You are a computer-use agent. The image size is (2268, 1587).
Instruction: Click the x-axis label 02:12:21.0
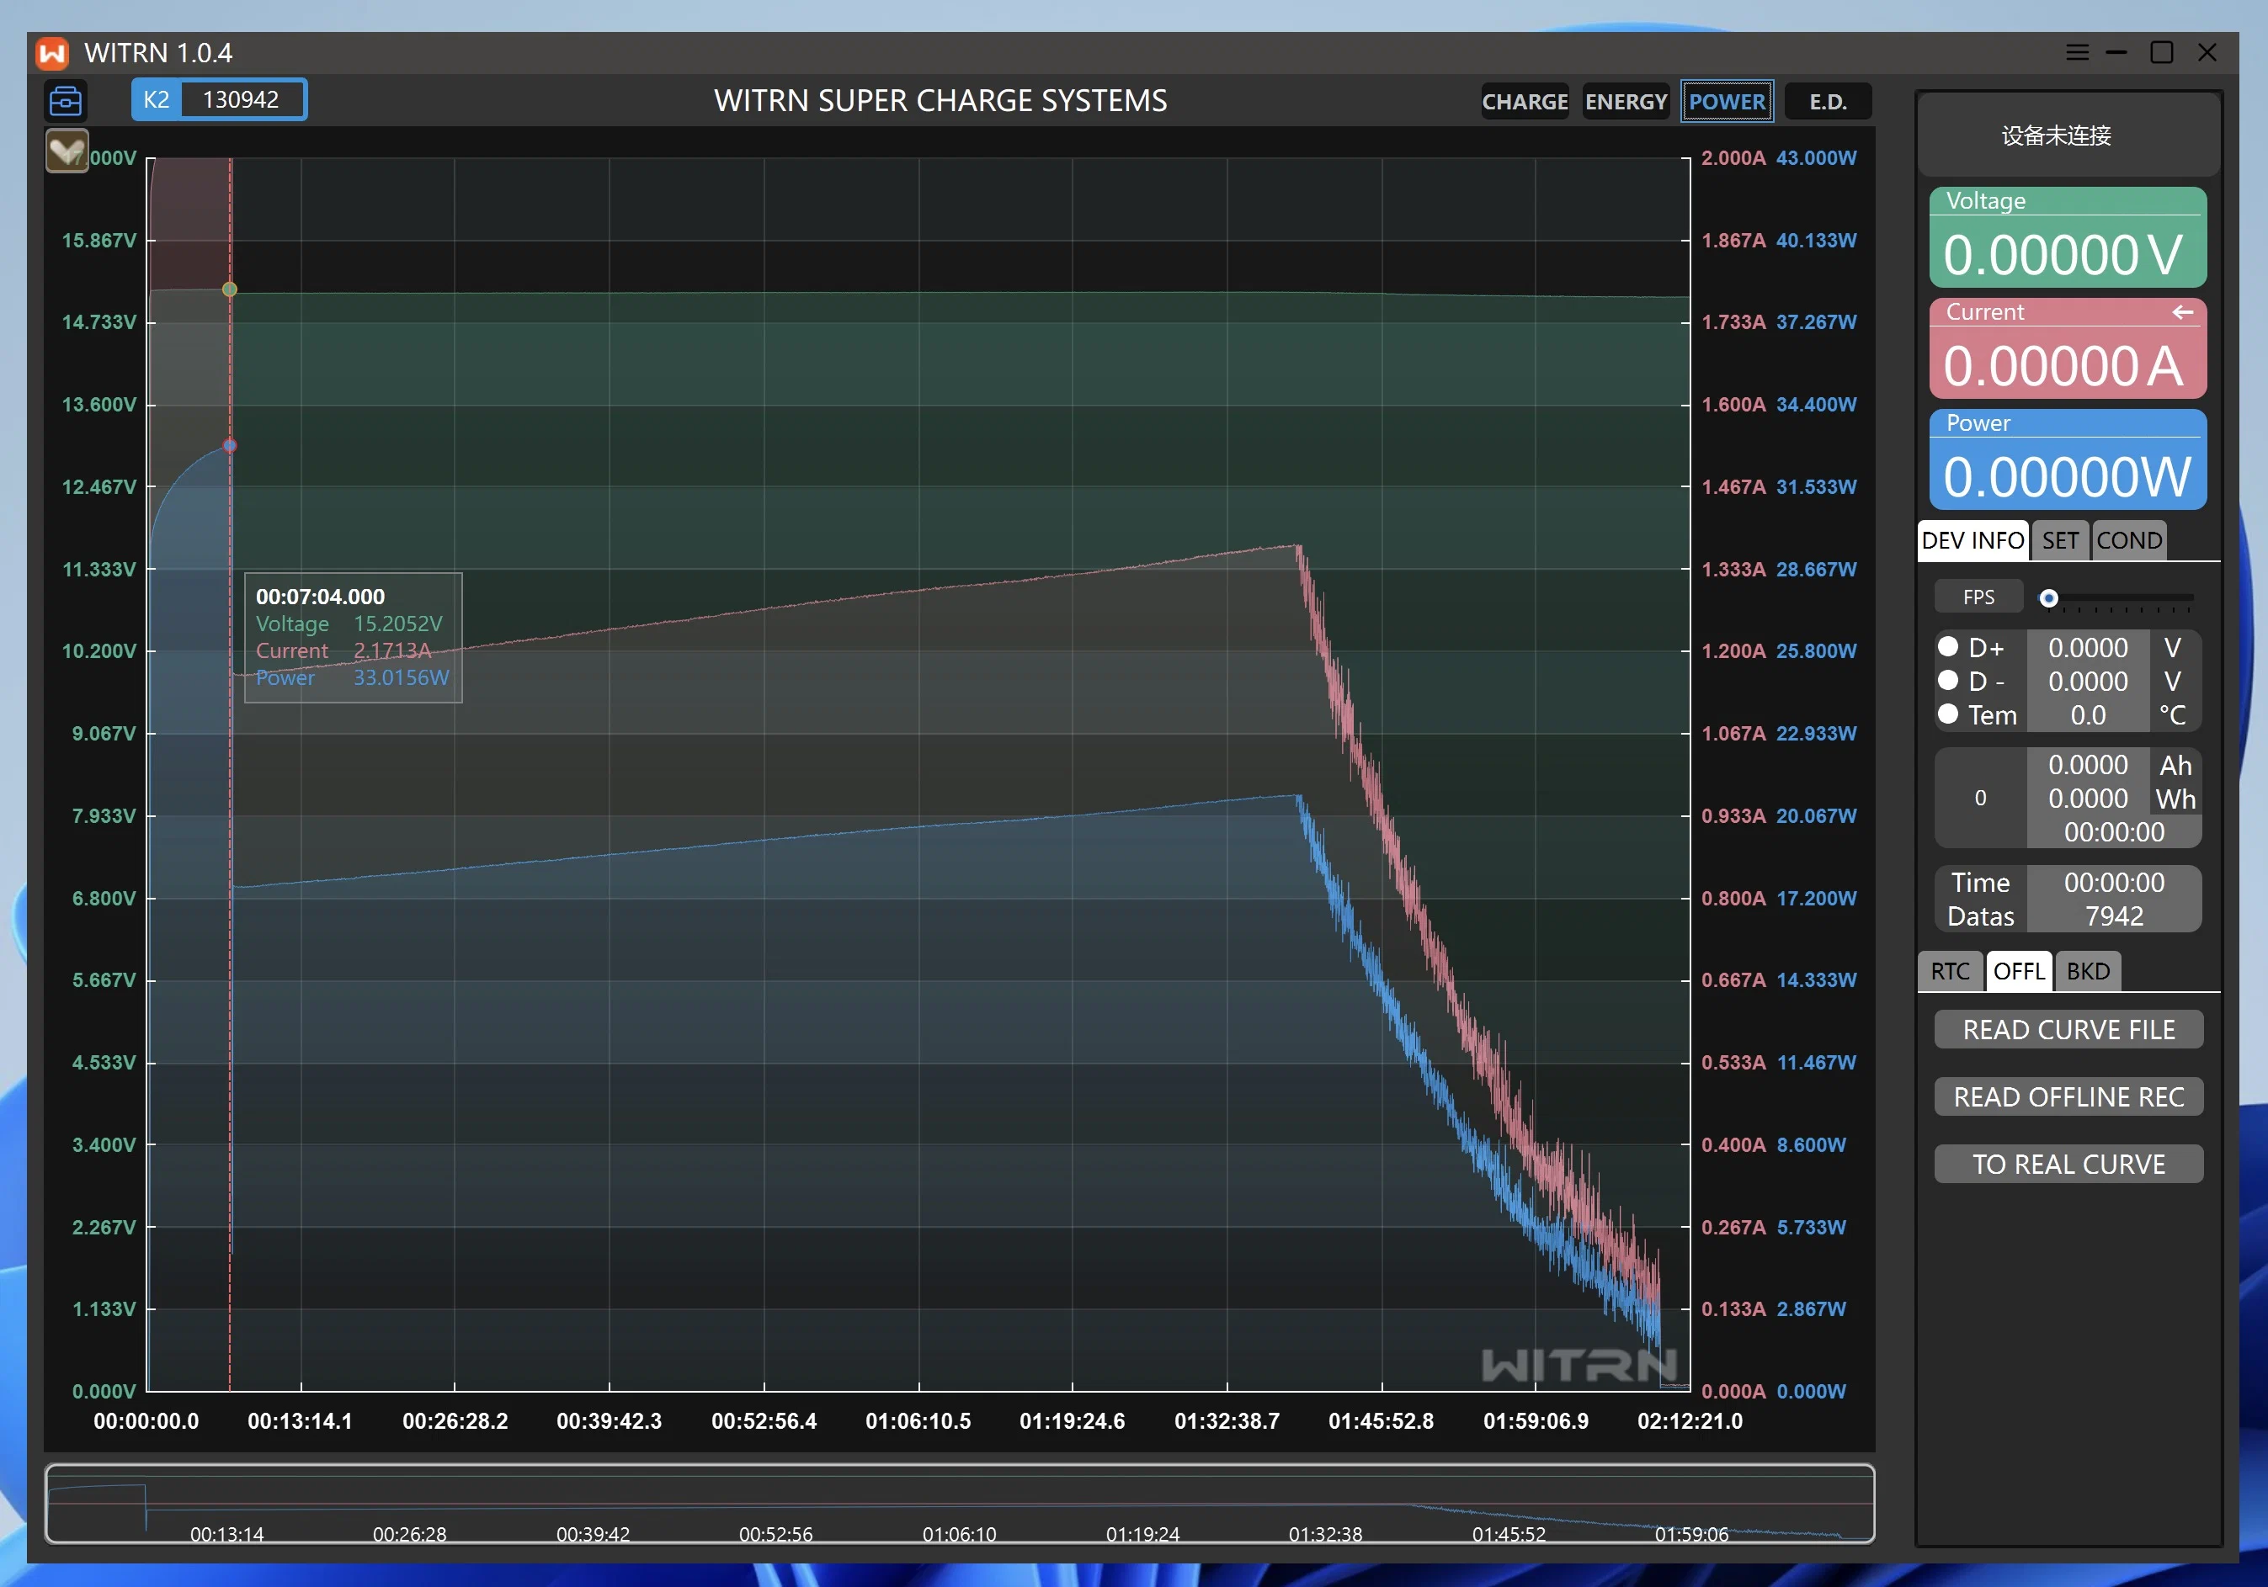coord(1690,1421)
